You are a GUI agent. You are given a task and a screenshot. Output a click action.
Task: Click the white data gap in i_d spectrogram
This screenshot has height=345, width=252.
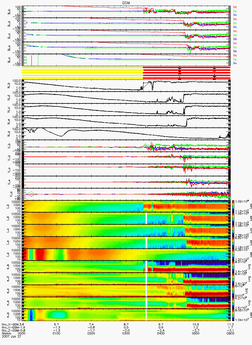coord(146,218)
